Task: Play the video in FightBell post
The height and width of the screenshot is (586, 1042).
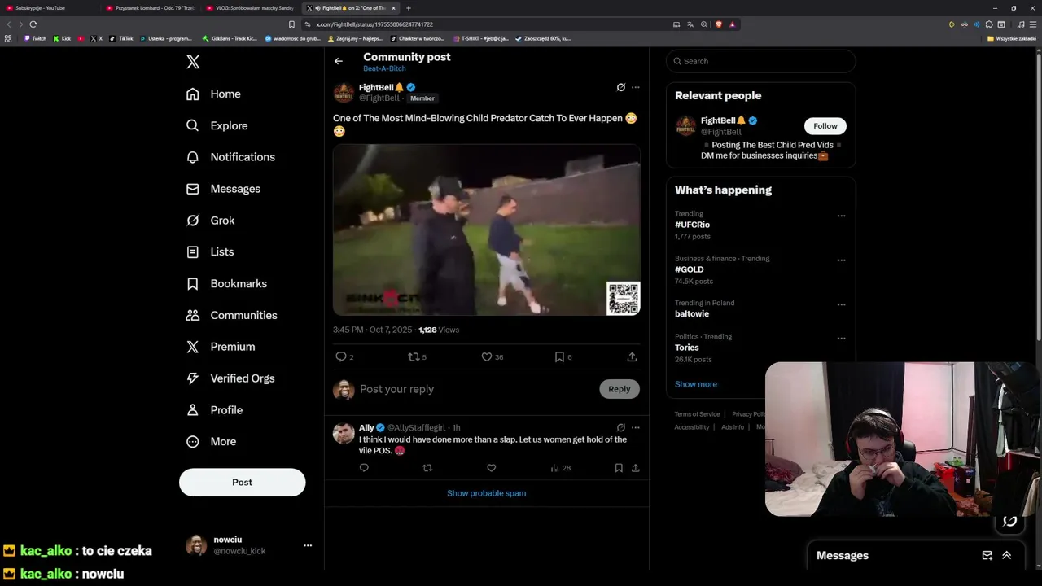Action: coord(487,230)
